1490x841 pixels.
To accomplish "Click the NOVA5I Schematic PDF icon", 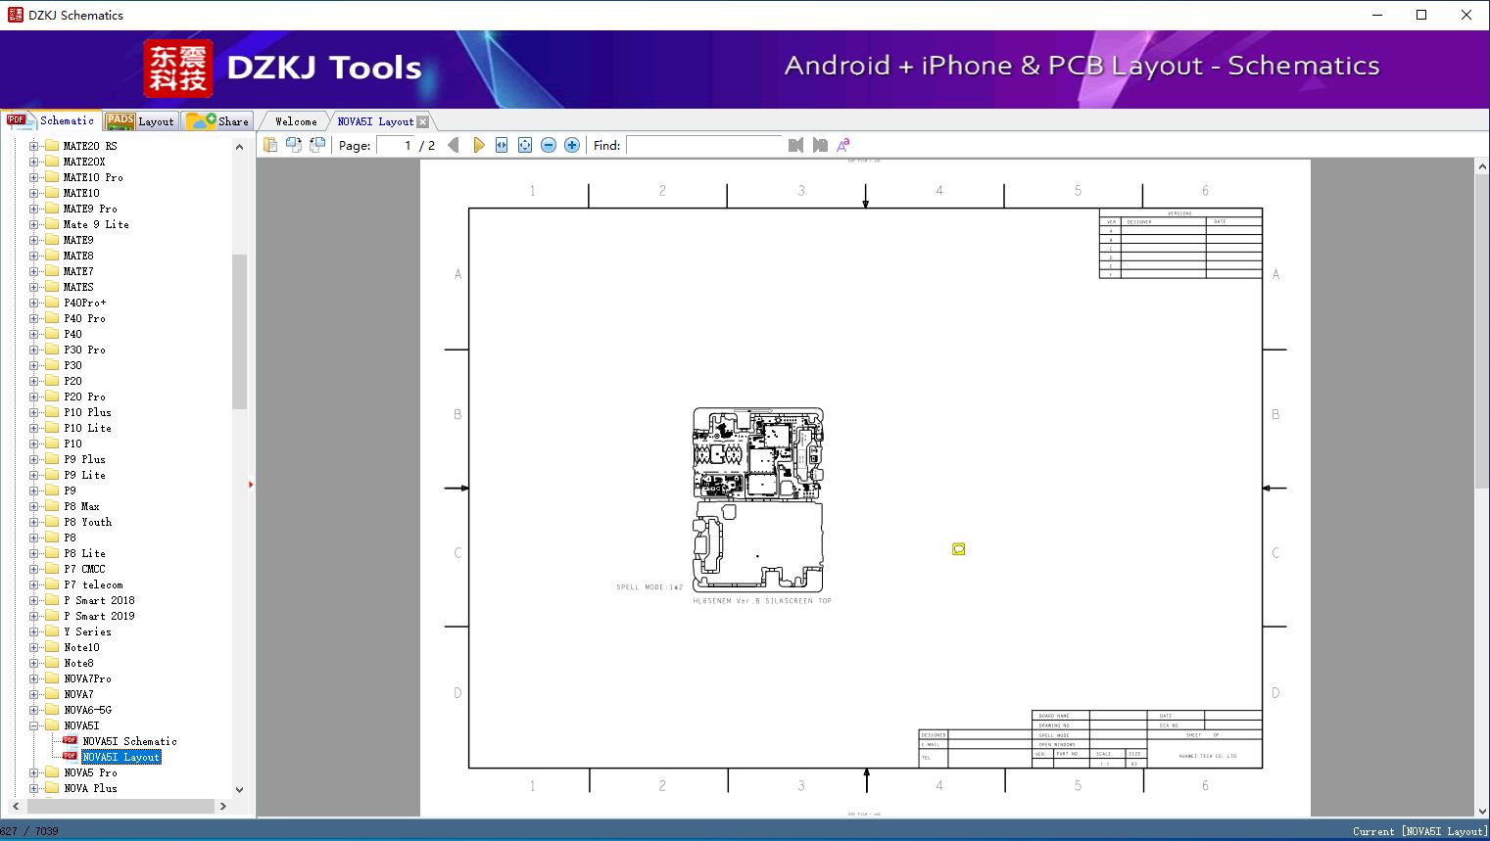I will click(x=70, y=741).
